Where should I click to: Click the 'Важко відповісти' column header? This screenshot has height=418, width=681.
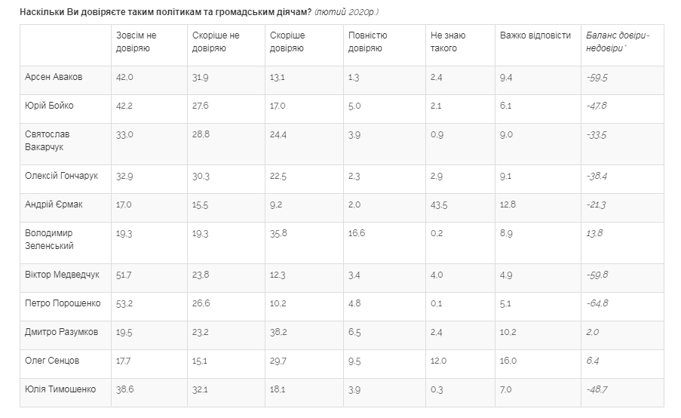(x=535, y=35)
